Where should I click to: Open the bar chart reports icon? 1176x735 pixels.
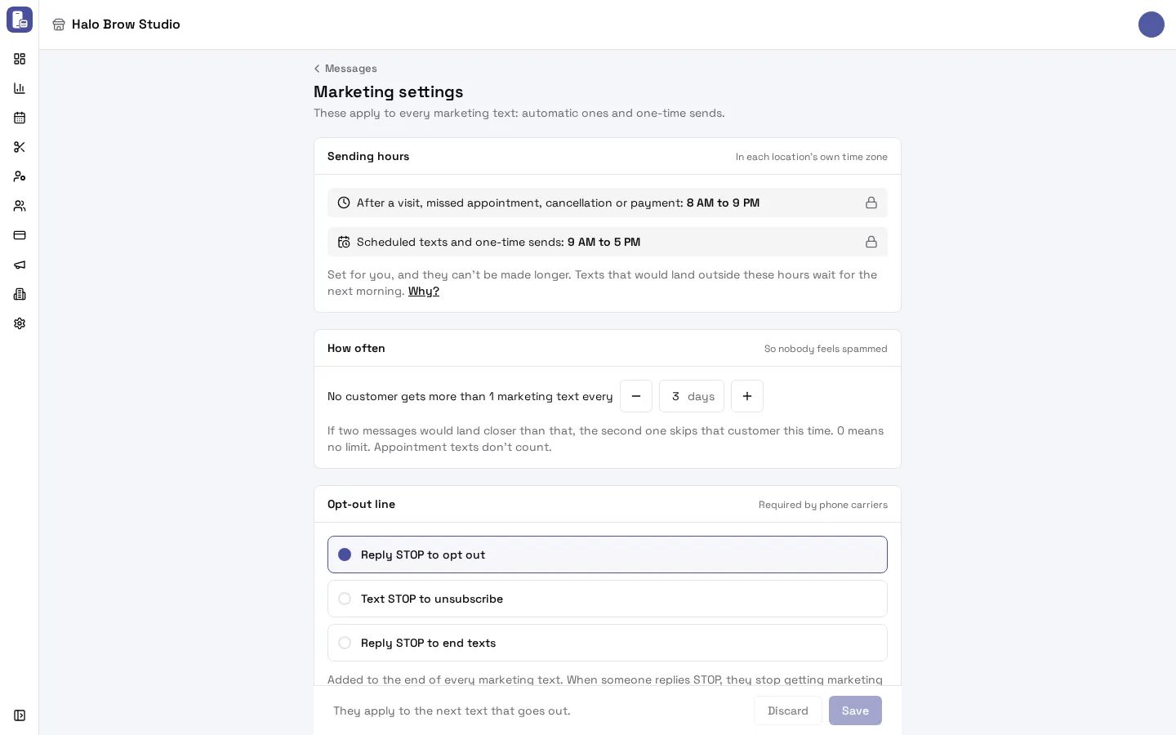(20, 88)
